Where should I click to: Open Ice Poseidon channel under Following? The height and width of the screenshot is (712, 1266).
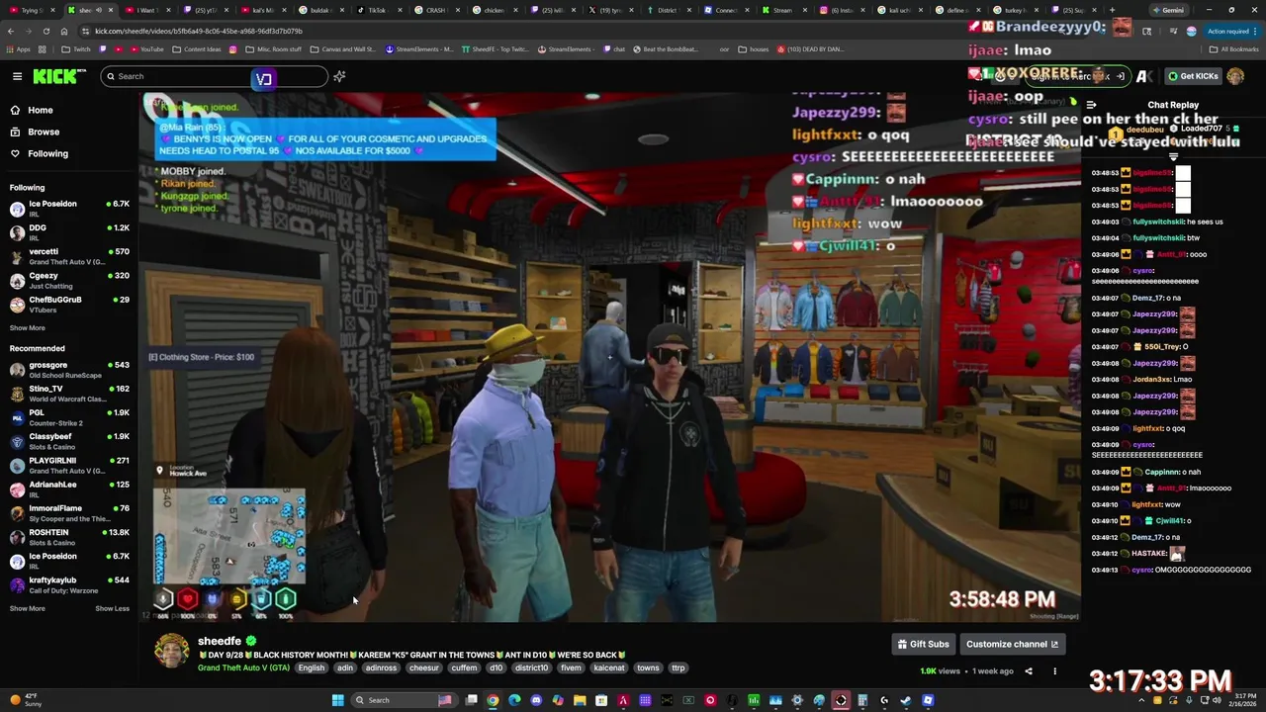69,208
